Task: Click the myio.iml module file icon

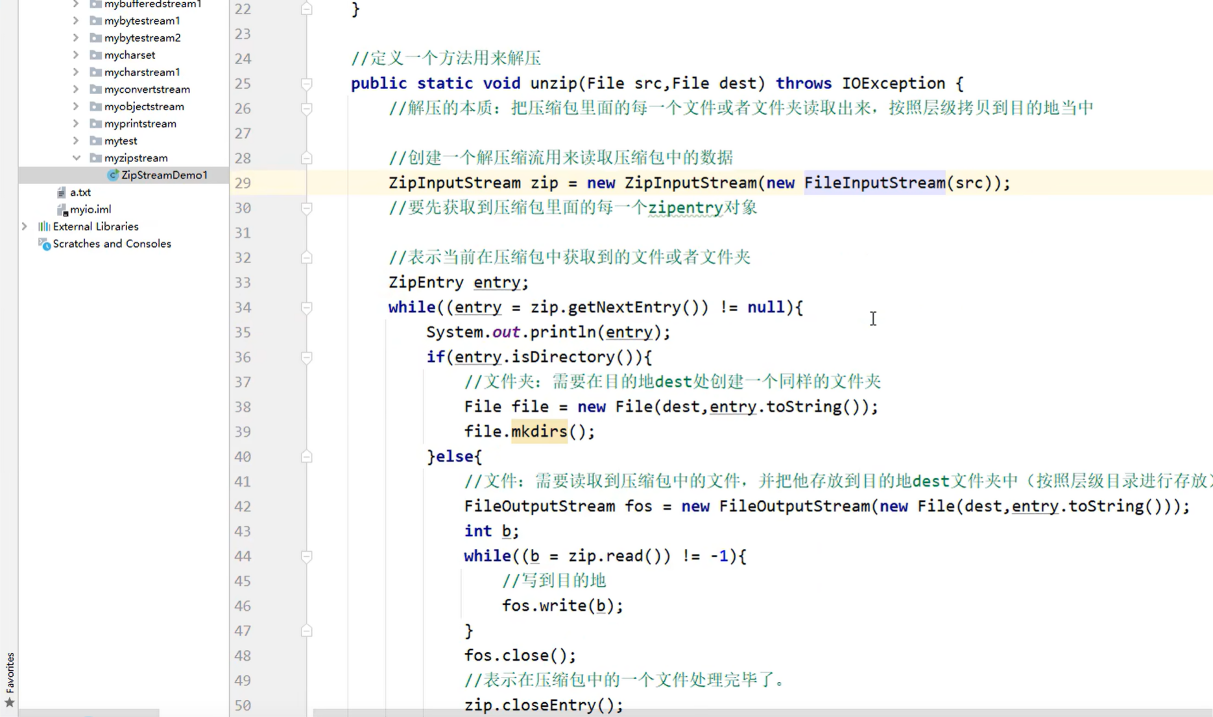Action: [62, 209]
